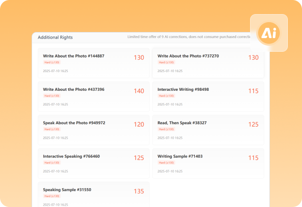Click the date under Writing Sample #71403
The width and height of the screenshot is (302, 207).
click(170, 171)
